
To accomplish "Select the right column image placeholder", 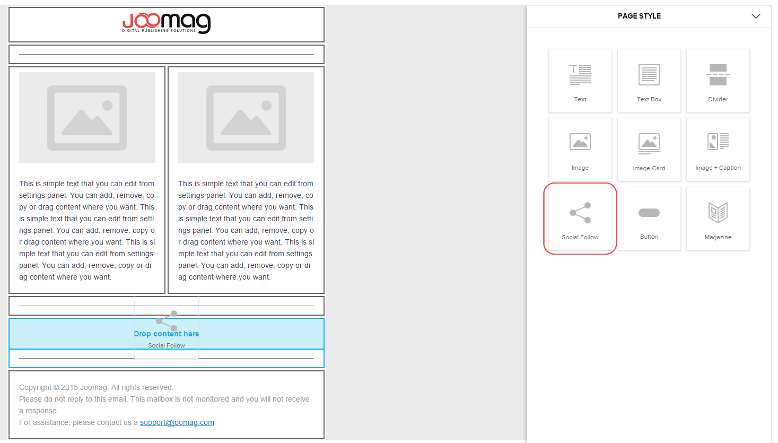I will (246, 117).
